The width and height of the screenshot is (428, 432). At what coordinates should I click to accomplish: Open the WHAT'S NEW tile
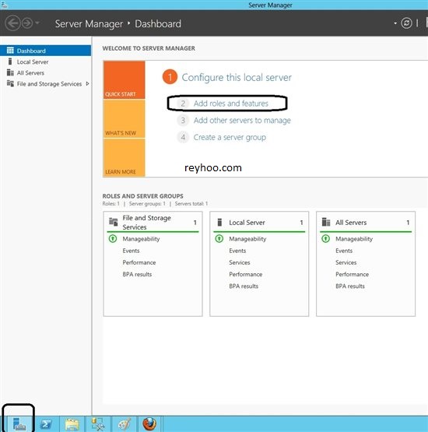click(125, 119)
